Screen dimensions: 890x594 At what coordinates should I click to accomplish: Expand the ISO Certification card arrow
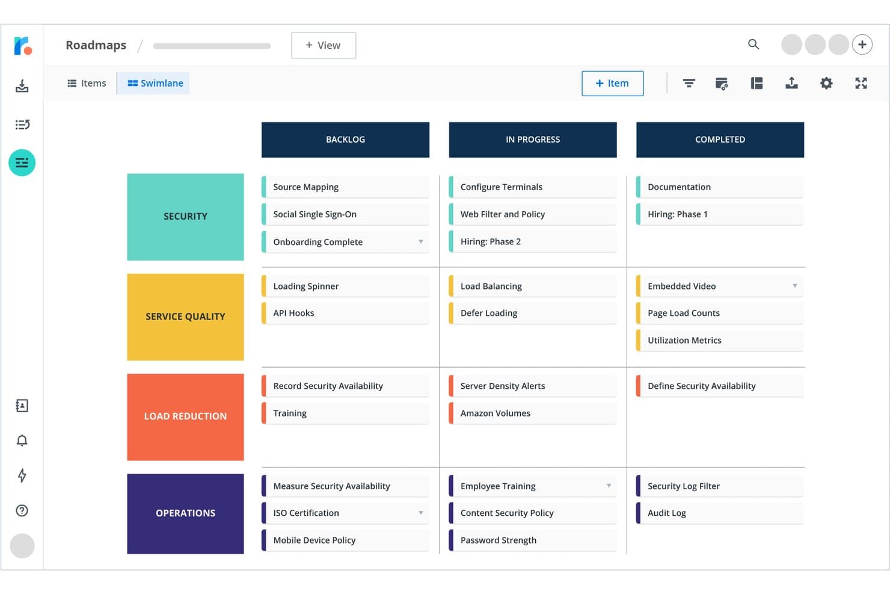421,513
